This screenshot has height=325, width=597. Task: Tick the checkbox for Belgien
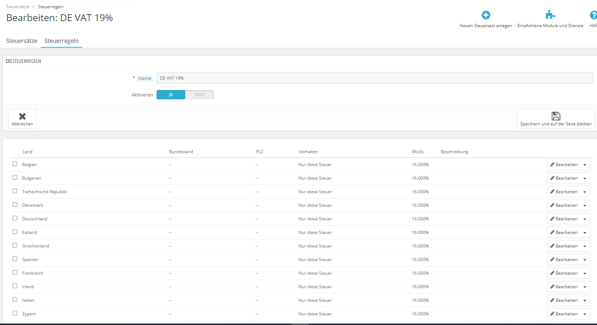(15, 164)
